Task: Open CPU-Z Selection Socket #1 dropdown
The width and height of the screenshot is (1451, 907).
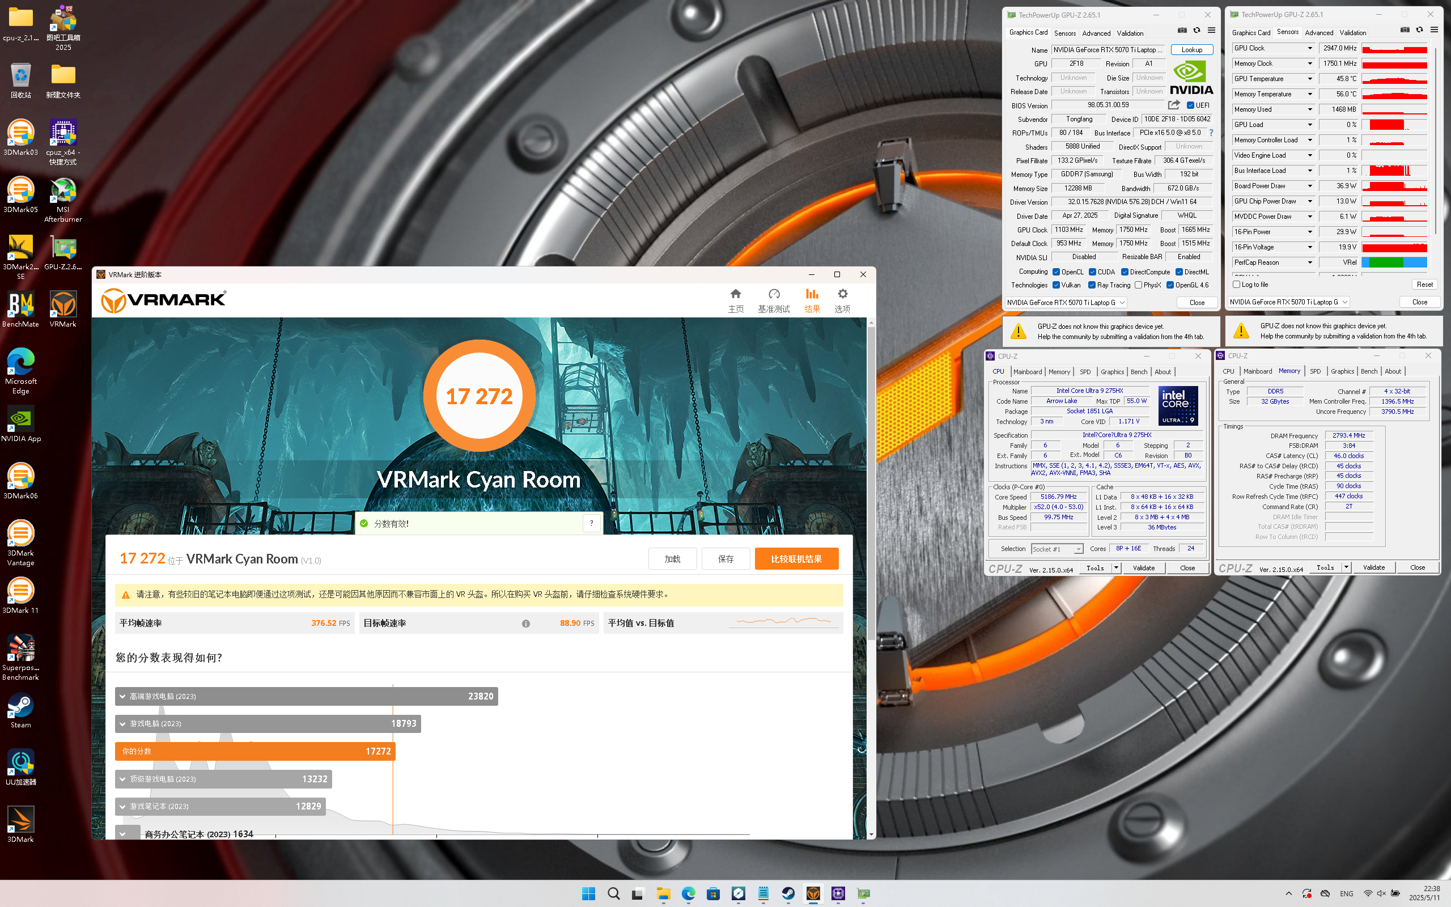Action: point(1057,549)
